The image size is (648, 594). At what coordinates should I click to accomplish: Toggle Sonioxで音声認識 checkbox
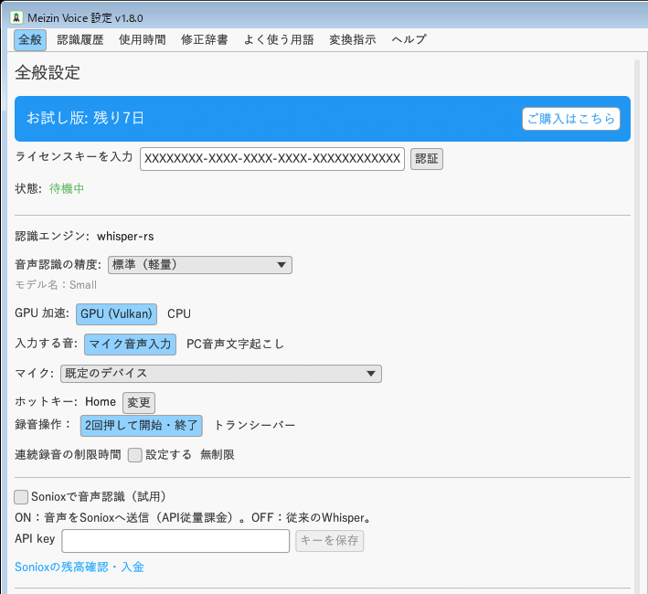click(x=21, y=497)
